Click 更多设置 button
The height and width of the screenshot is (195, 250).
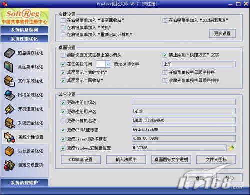(x=222, y=34)
